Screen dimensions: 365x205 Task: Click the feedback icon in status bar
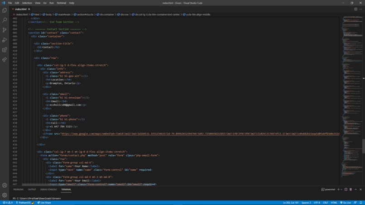pos(355,203)
